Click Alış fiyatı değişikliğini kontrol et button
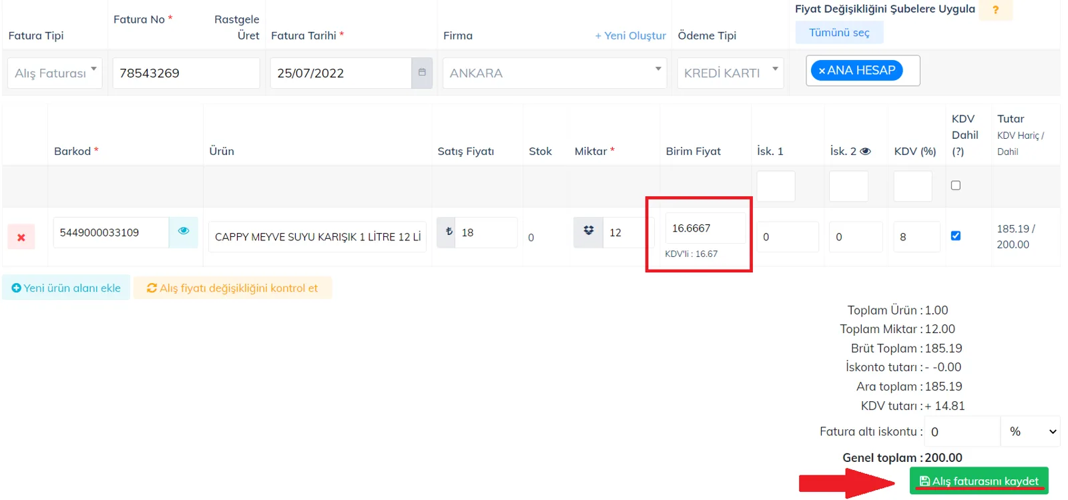 (x=233, y=288)
